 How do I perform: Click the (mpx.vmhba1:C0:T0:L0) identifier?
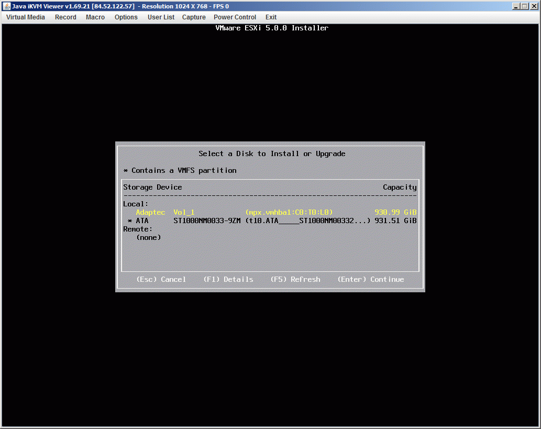(x=289, y=212)
